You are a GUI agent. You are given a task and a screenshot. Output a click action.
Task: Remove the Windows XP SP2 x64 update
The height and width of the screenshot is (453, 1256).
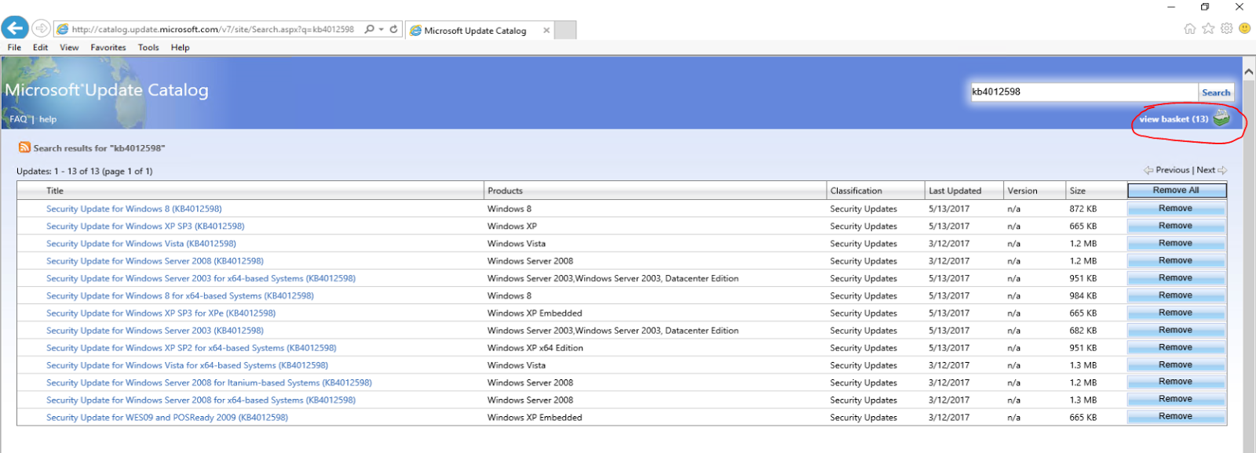click(x=1176, y=347)
